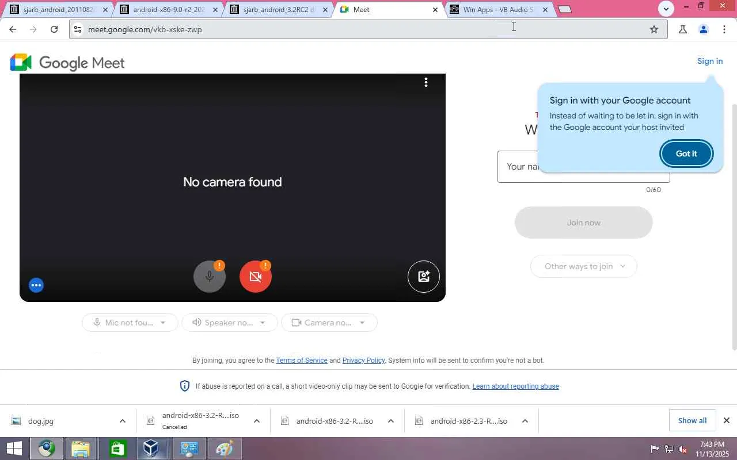Image resolution: width=737 pixels, height=460 pixels.
Task: Expand options for the cancelled android-x86-3.2 download
Action: click(x=257, y=421)
